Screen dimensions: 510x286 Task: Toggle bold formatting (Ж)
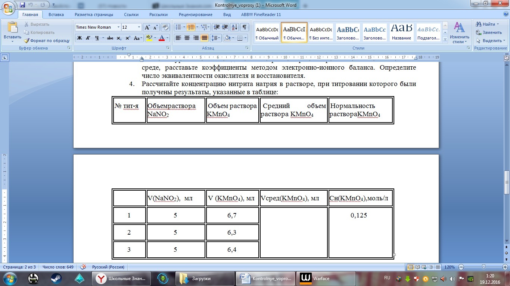click(79, 38)
